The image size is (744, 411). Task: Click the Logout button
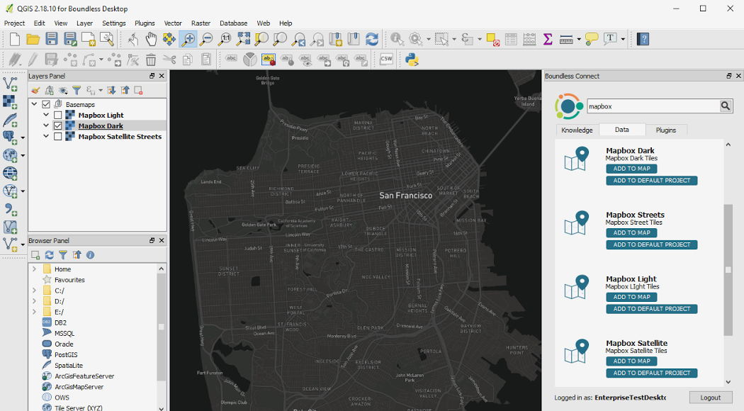(710, 398)
